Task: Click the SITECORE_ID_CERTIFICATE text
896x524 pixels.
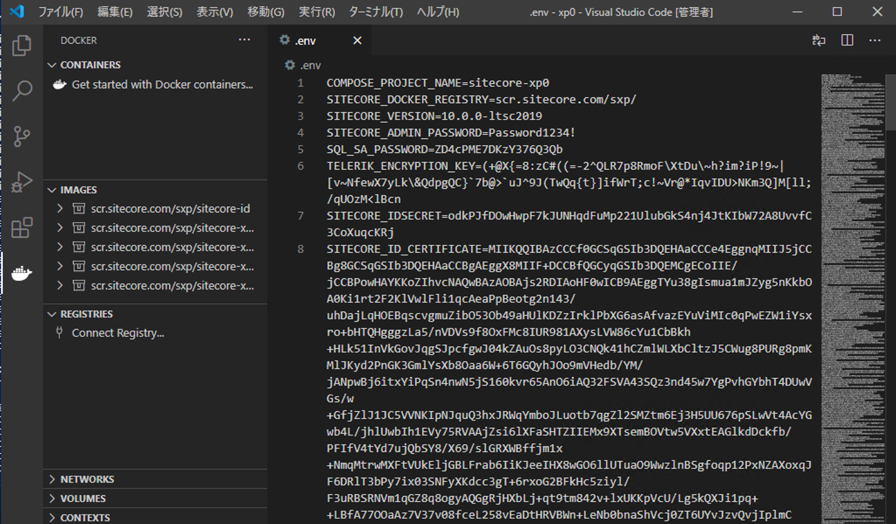Action: pyautogui.click(x=404, y=249)
